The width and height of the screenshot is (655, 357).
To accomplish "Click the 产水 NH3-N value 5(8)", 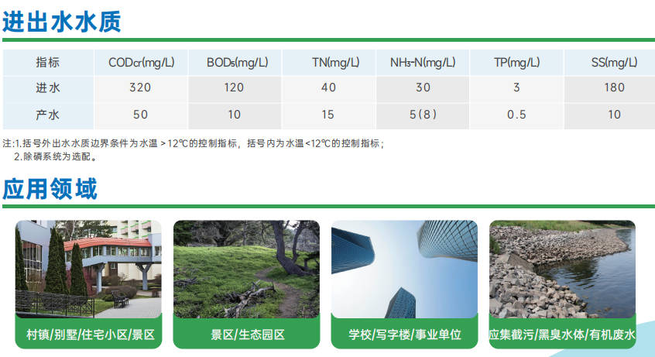I will point(423,115).
